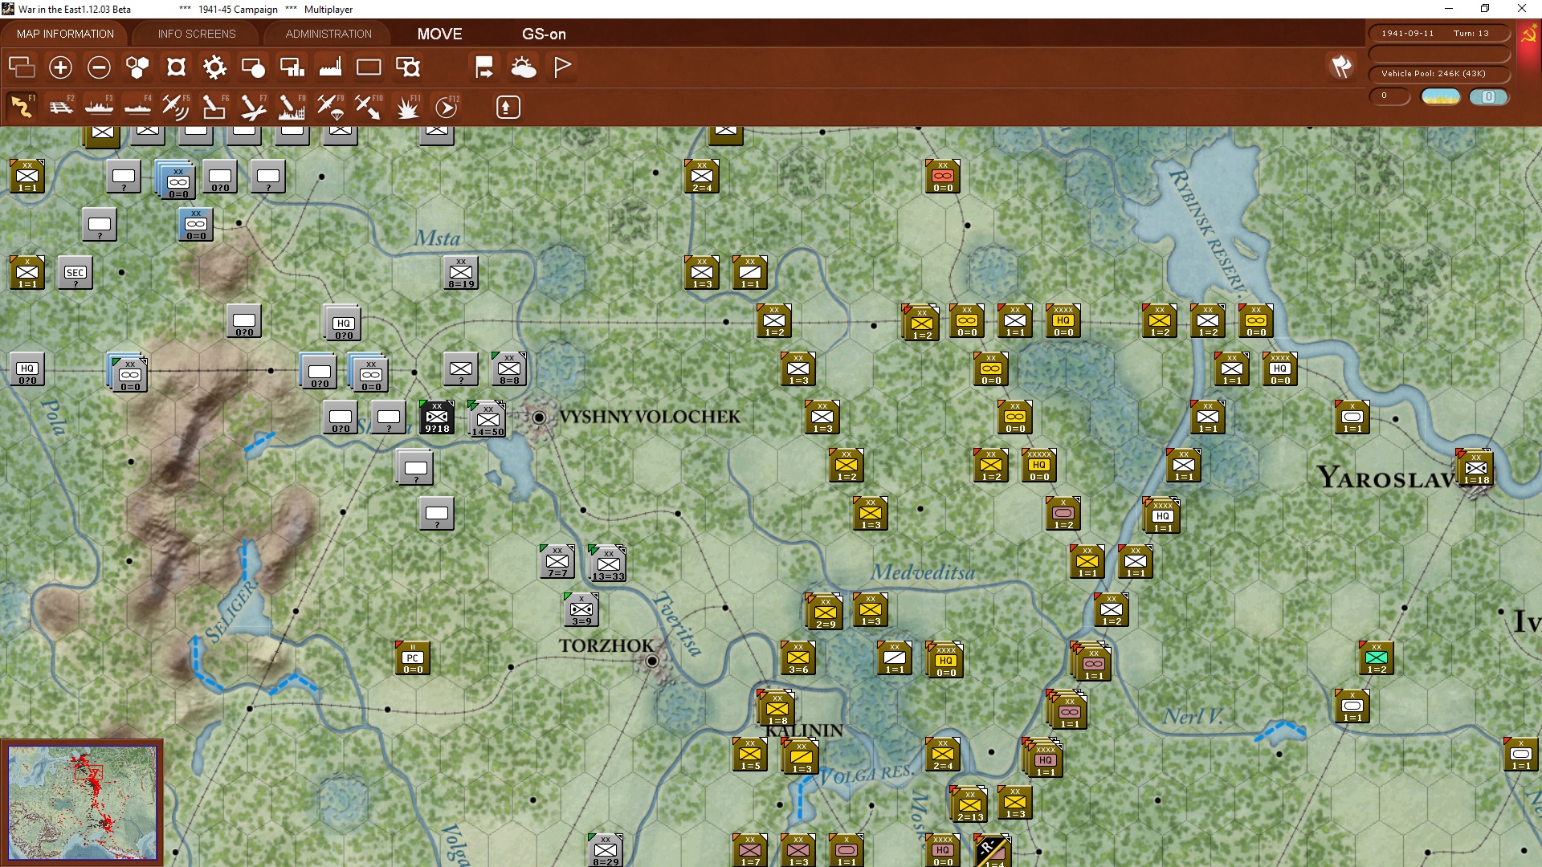Click the pennant flag icon
This screenshot has height=867, width=1542.
click(562, 67)
